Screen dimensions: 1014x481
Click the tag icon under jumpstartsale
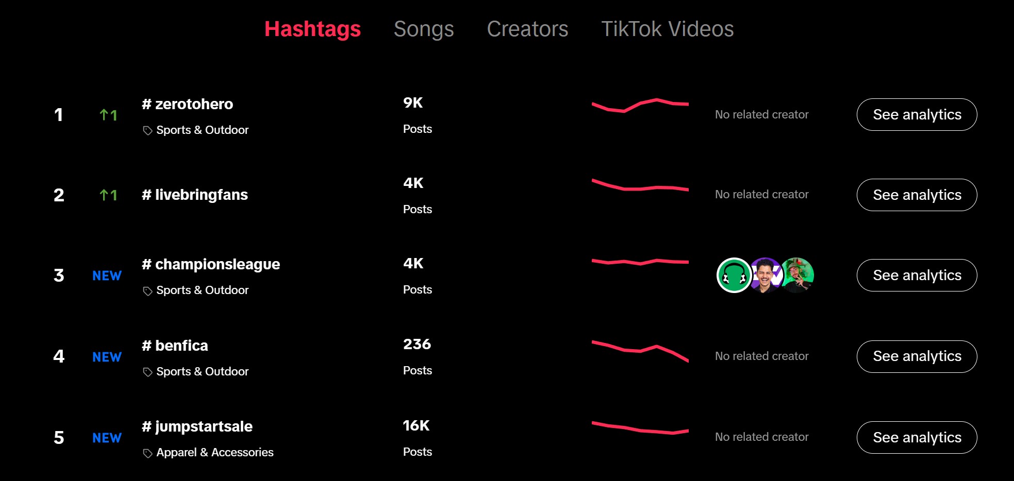147,453
